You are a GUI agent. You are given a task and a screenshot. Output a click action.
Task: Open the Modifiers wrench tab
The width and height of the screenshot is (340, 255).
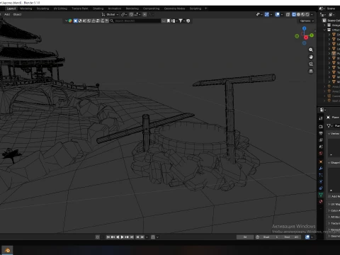[x=321, y=169]
